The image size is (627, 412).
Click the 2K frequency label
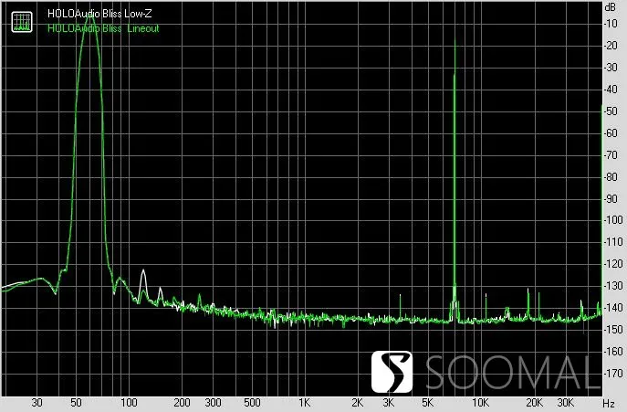357,402
